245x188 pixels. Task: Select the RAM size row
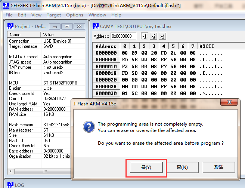pos(39,114)
